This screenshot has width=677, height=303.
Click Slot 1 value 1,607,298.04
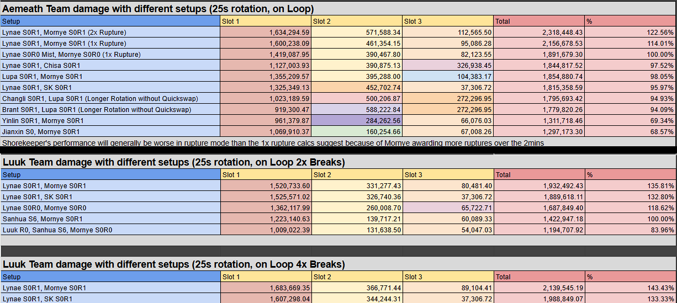(x=266, y=299)
